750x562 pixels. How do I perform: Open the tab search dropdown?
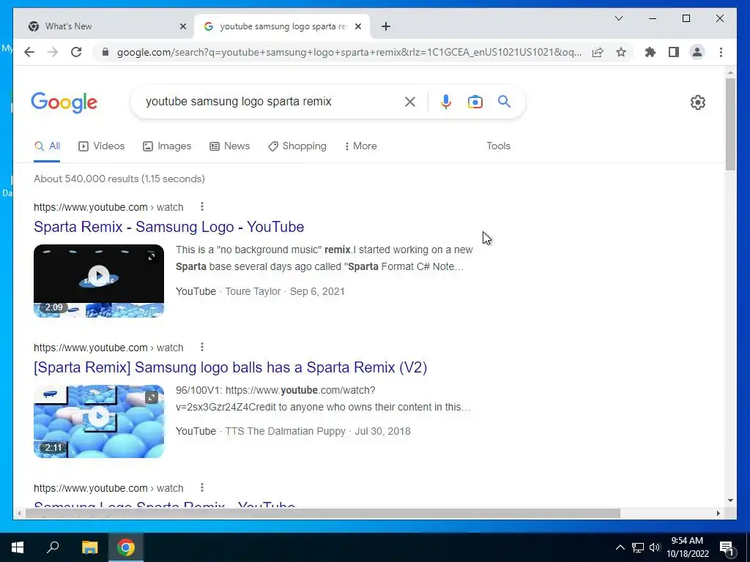click(619, 18)
